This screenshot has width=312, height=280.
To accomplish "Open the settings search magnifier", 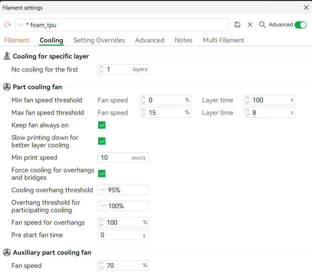I will 262,25.
